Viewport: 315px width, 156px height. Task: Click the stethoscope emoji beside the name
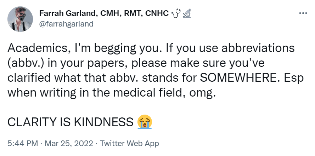pos(176,14)
